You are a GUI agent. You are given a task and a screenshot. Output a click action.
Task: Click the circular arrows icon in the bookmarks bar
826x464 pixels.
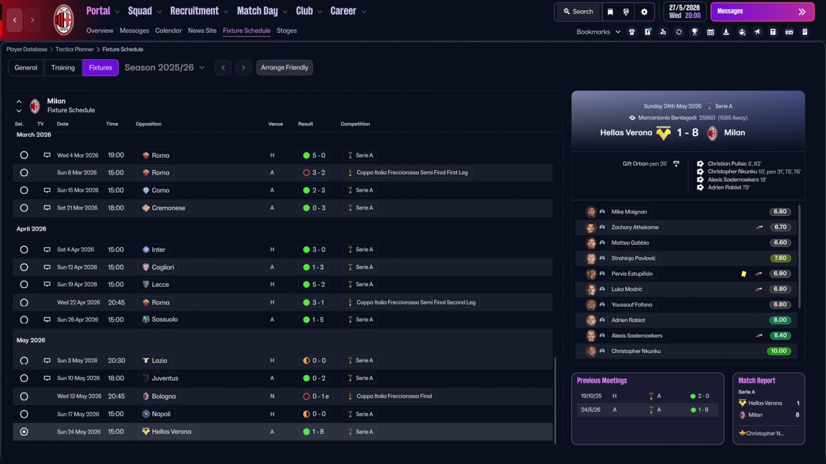(x=679, y=32)
